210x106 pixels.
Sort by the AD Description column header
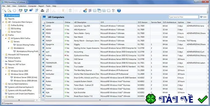pyautogui.click(x=87, y=22)
